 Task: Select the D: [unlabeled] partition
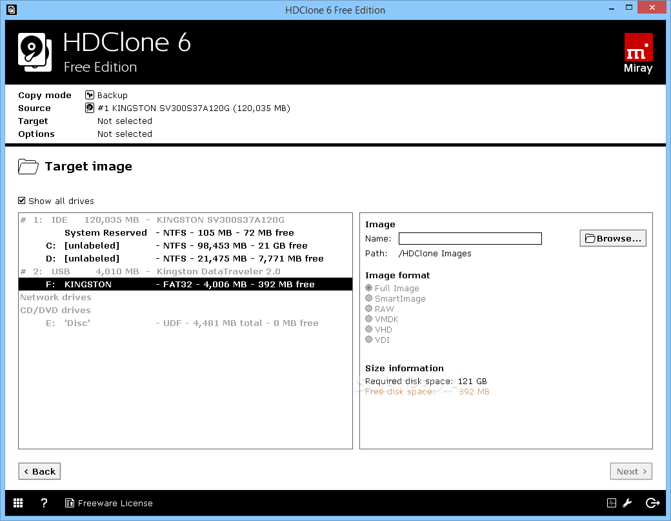click(185, 259)
